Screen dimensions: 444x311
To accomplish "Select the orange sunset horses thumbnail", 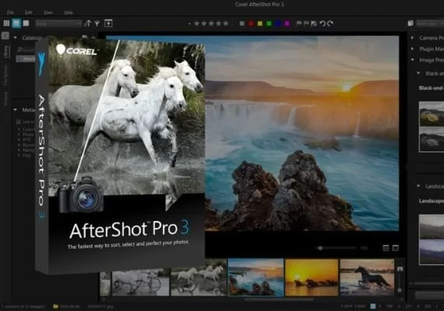I will [x=312, y=277].
